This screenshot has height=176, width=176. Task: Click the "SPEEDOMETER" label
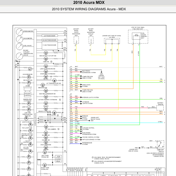(x=28, y=31)
